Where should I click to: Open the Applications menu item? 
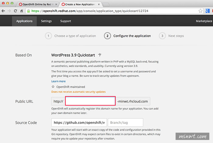(24, 21)
